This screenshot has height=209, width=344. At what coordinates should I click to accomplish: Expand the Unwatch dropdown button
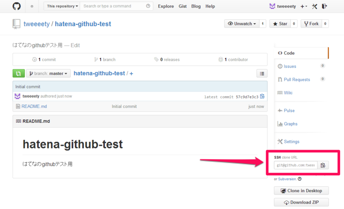click(242, 24)
